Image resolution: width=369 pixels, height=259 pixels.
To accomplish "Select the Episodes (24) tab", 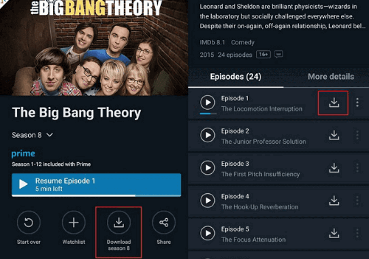I will 236,77.
